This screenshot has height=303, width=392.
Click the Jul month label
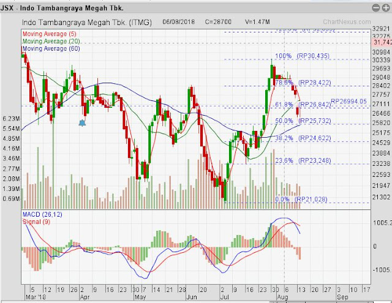[x=225, y=297]
